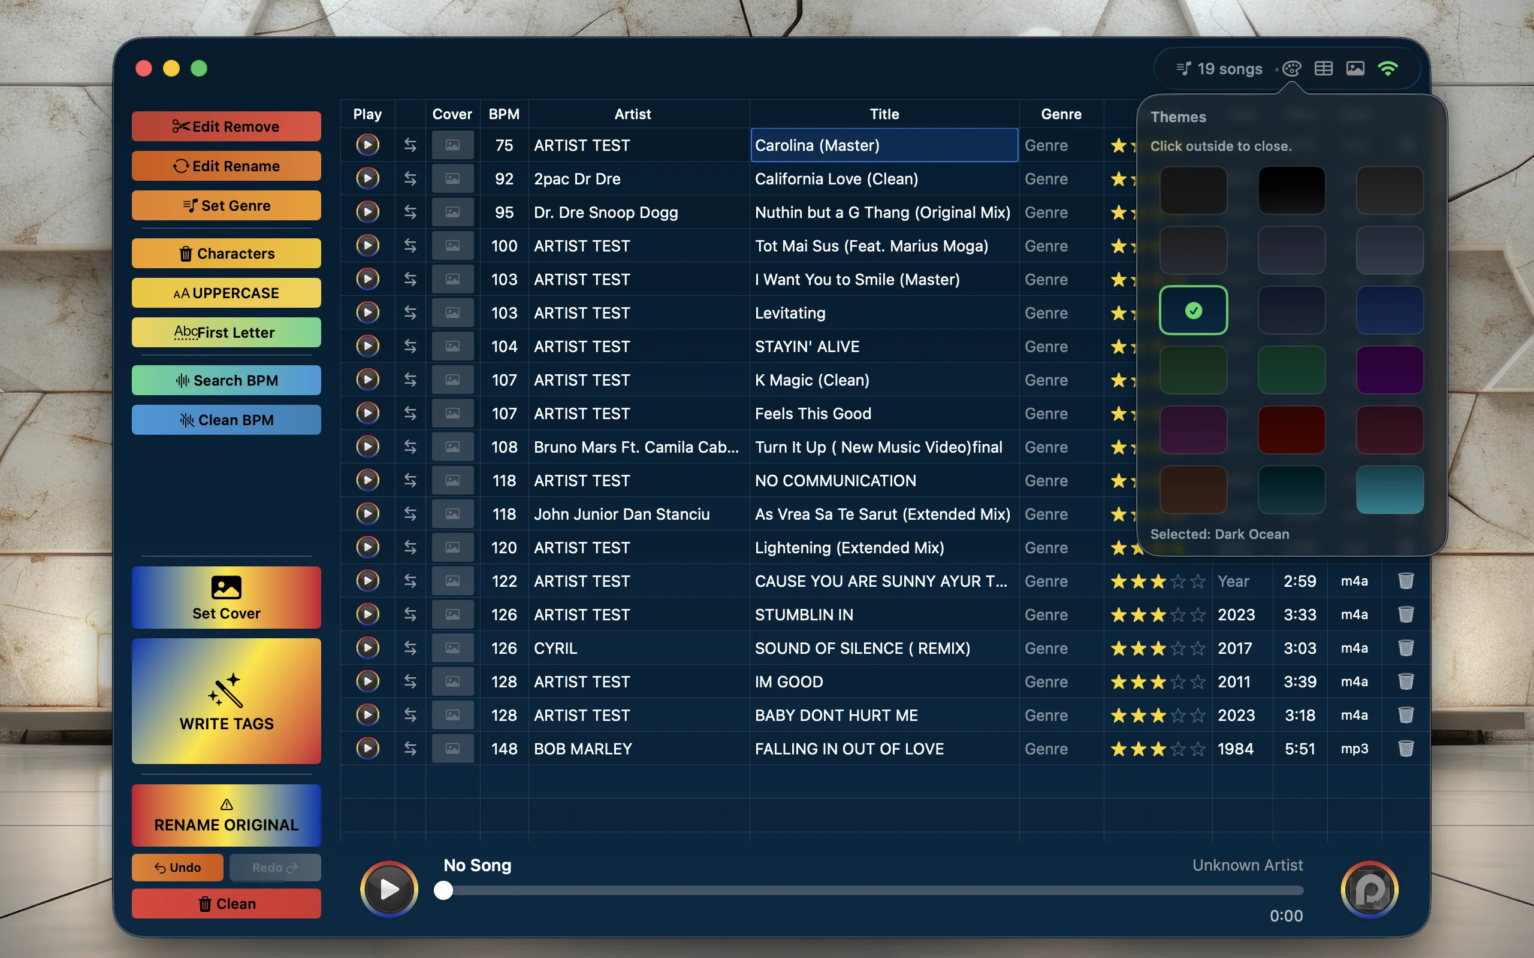Screen dimensions: 1534x958
Task: Swap artist and title for Levitating
Action: tap(410, 313)
